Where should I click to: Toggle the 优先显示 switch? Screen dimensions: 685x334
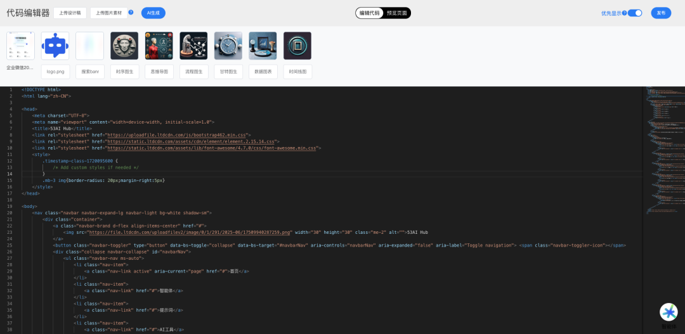pos(635,13)
